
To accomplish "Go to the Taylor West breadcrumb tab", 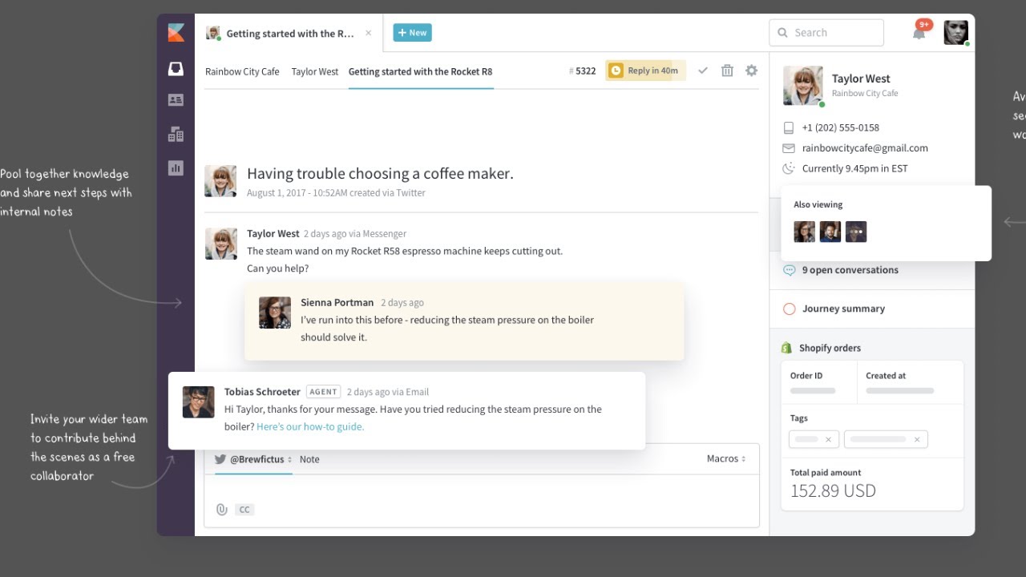I will click(315, 71).
